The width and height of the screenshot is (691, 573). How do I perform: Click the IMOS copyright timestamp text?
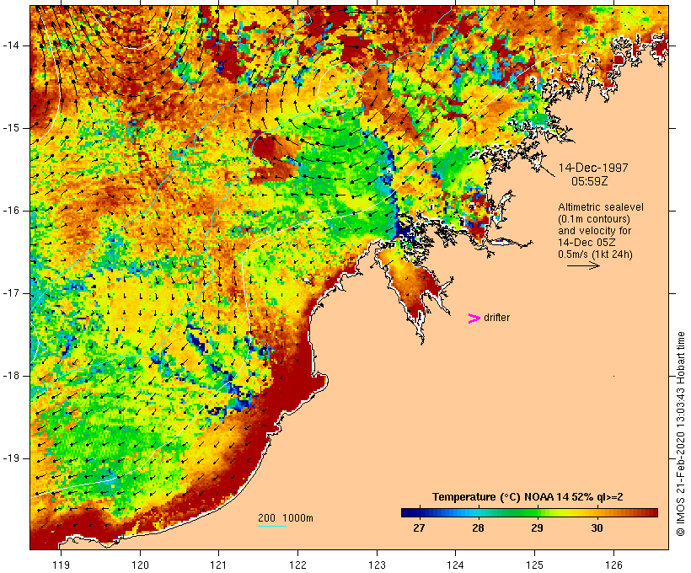click(x=680, y=434)
